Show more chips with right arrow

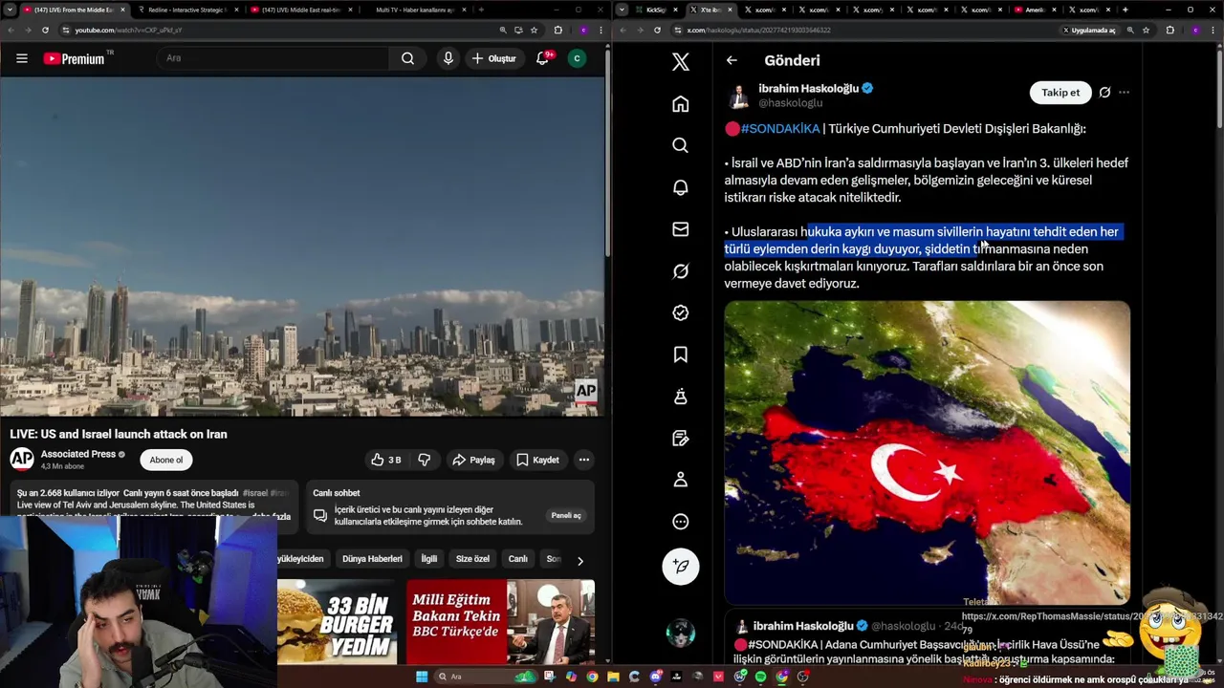579,560
